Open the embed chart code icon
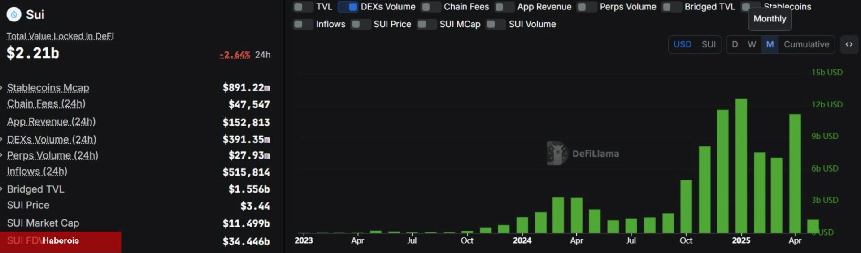This screenshot has width=861, height=253. [849, 44]
